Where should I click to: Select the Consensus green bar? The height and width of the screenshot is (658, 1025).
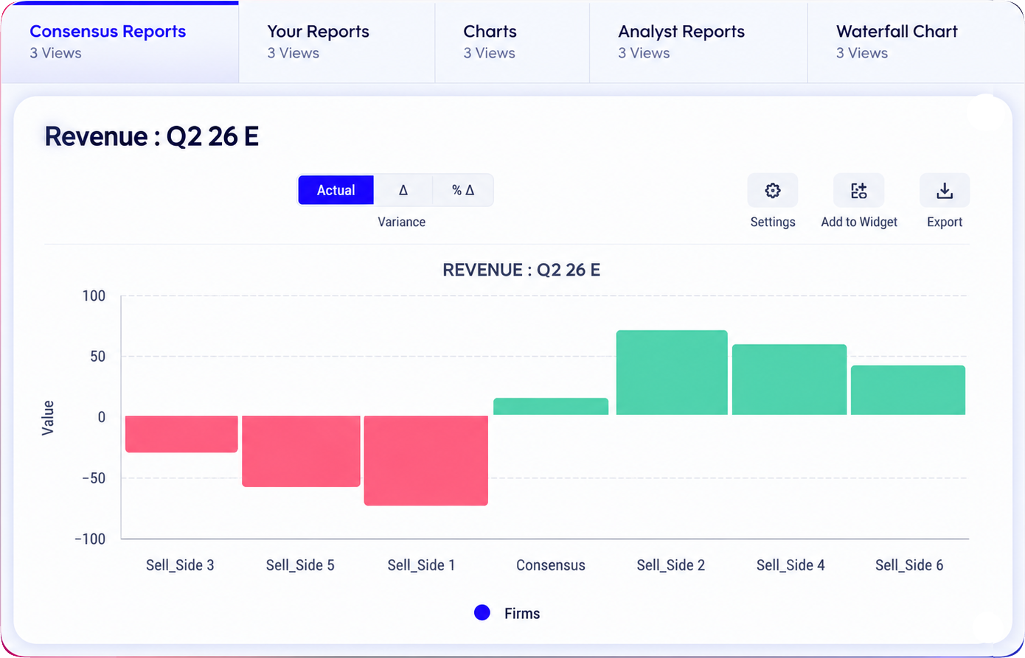tap(551, 407)
